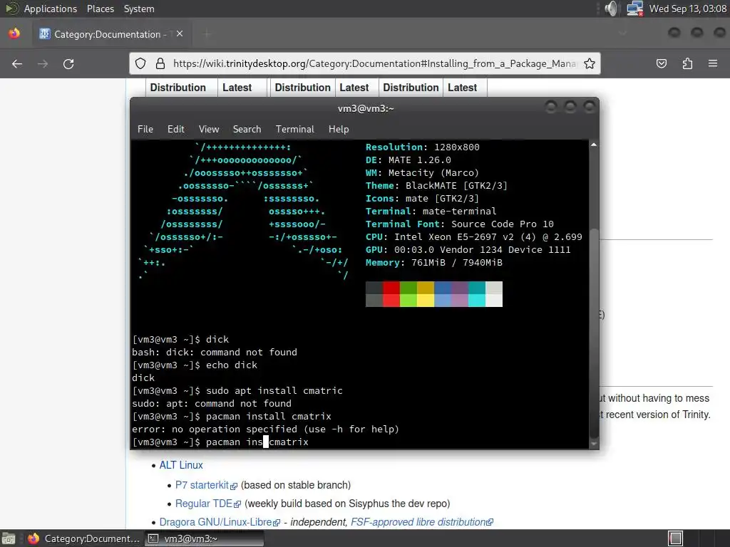
Task: Click the forward arrow in Firefox
Action: [x=43, y=63]
